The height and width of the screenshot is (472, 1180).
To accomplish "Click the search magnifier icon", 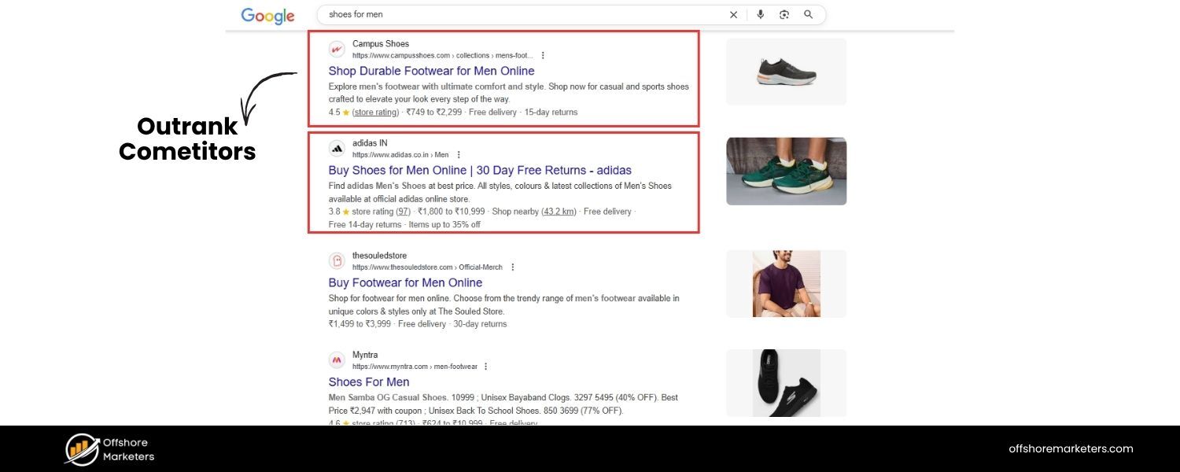I will [x=808, y=14].
